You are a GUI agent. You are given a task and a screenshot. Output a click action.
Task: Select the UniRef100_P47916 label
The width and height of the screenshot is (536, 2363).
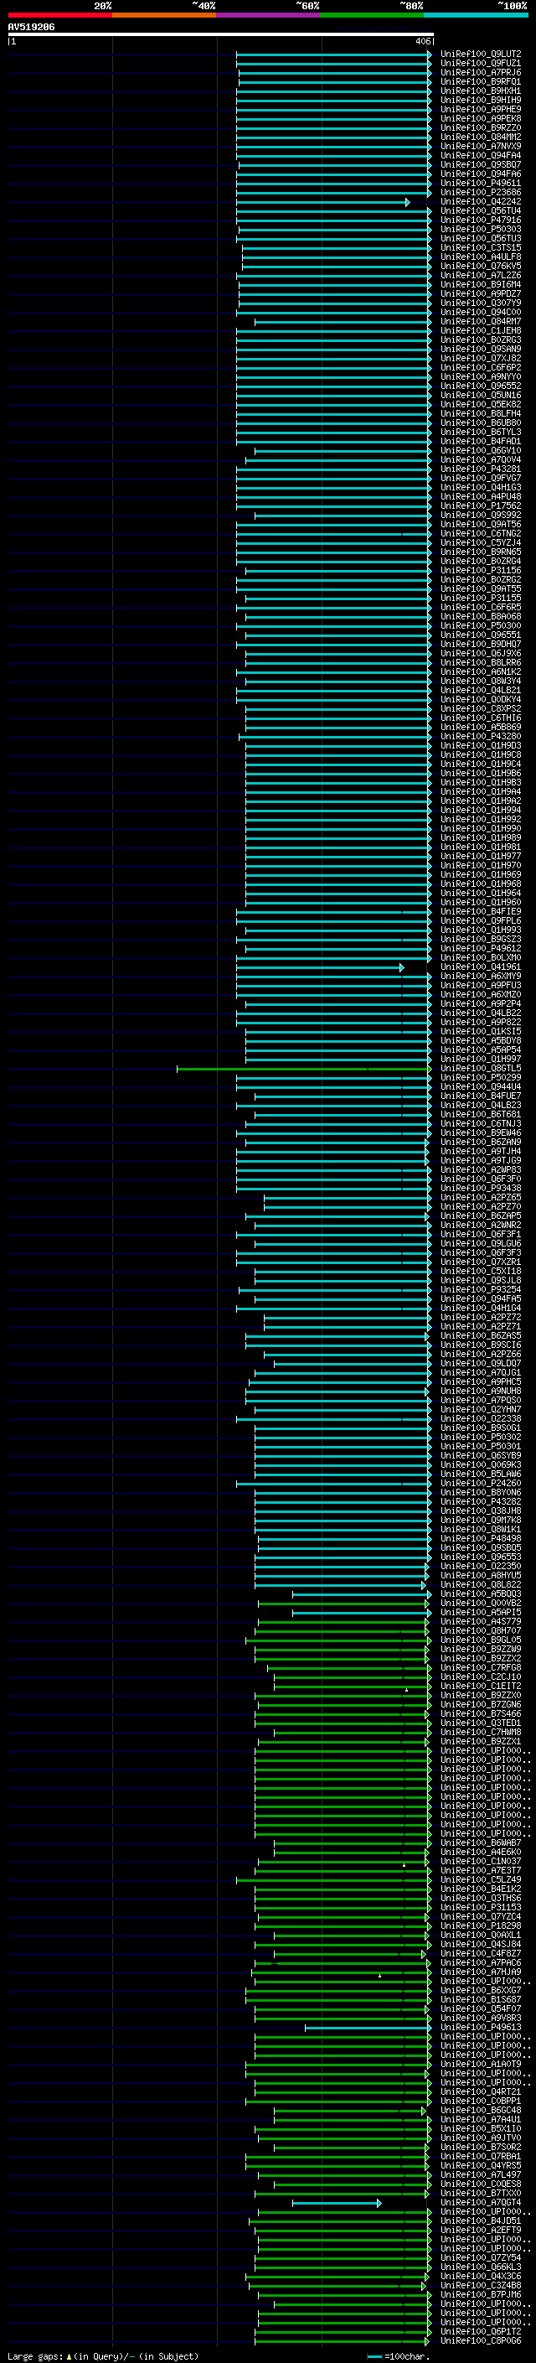(480, 220)
